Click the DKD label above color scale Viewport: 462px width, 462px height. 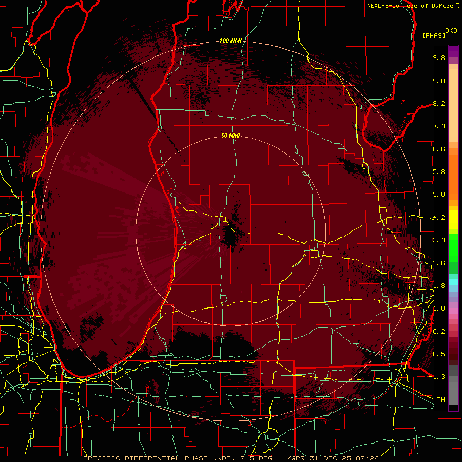(451, 31)
